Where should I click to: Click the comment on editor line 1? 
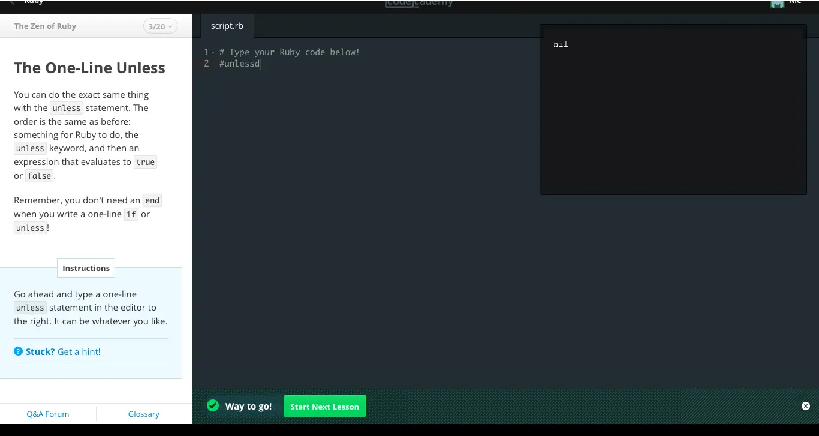pos(290,52)
